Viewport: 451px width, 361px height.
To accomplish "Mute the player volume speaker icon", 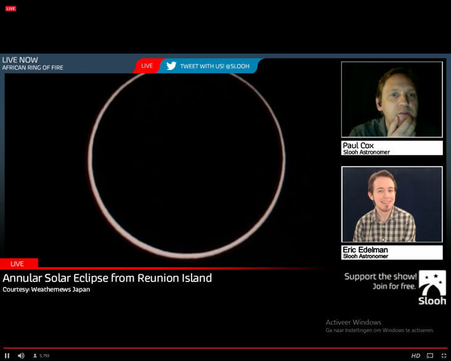I will pyautogui.click(x=21, y=356).
